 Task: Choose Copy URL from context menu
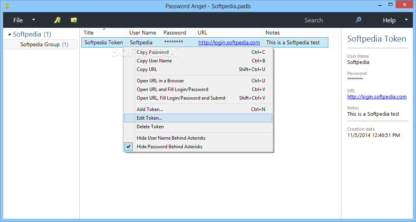pos(198,69)
